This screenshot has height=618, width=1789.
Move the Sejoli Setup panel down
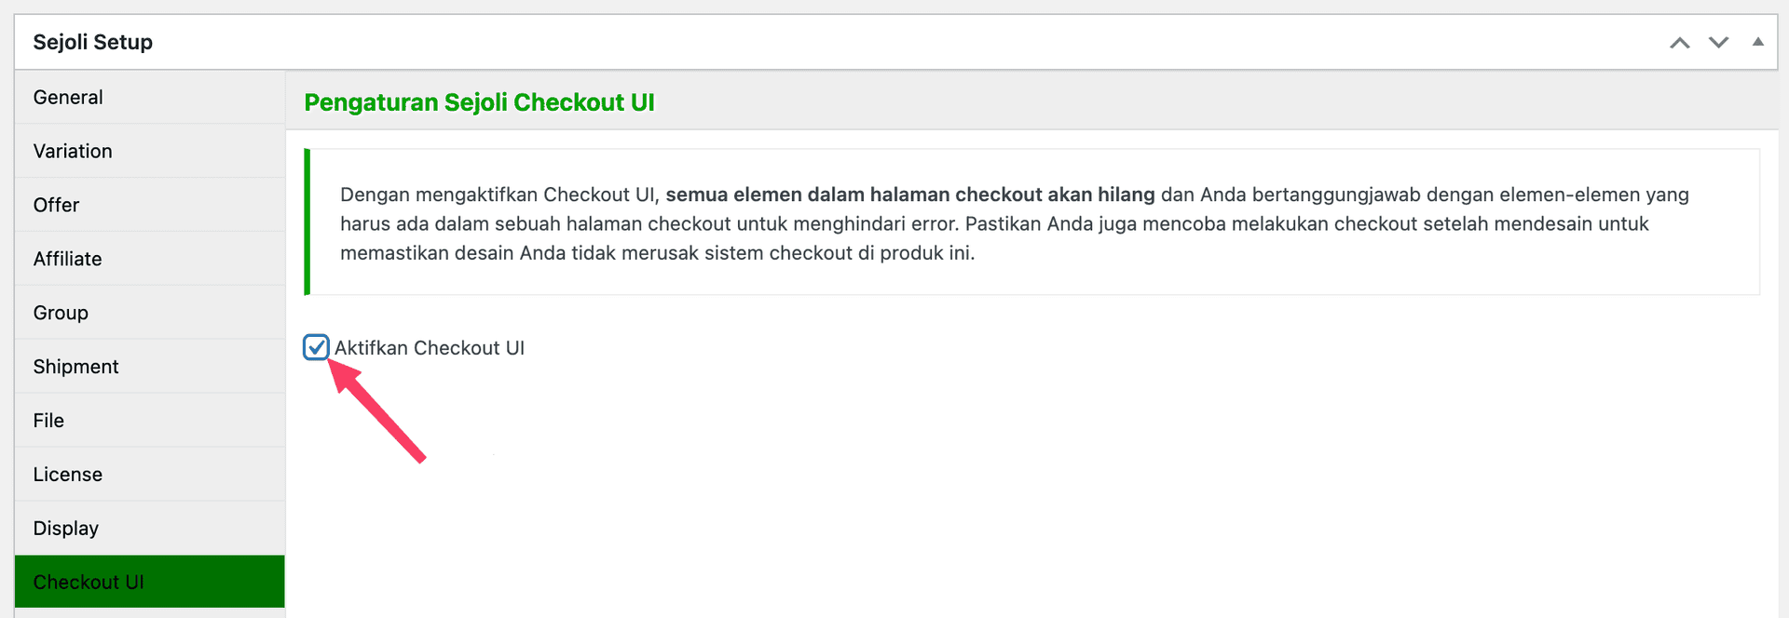pos(1718,43)
